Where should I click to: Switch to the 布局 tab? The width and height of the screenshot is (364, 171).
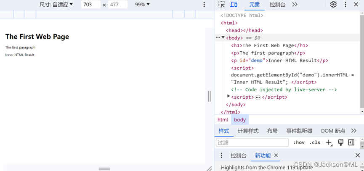tap(272, 131)
